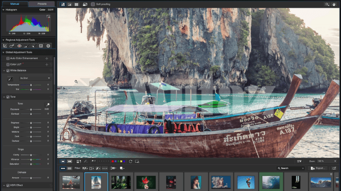Click the Temperature slider handle
This screenshot has width=341, height=191.
coord(31,85)
